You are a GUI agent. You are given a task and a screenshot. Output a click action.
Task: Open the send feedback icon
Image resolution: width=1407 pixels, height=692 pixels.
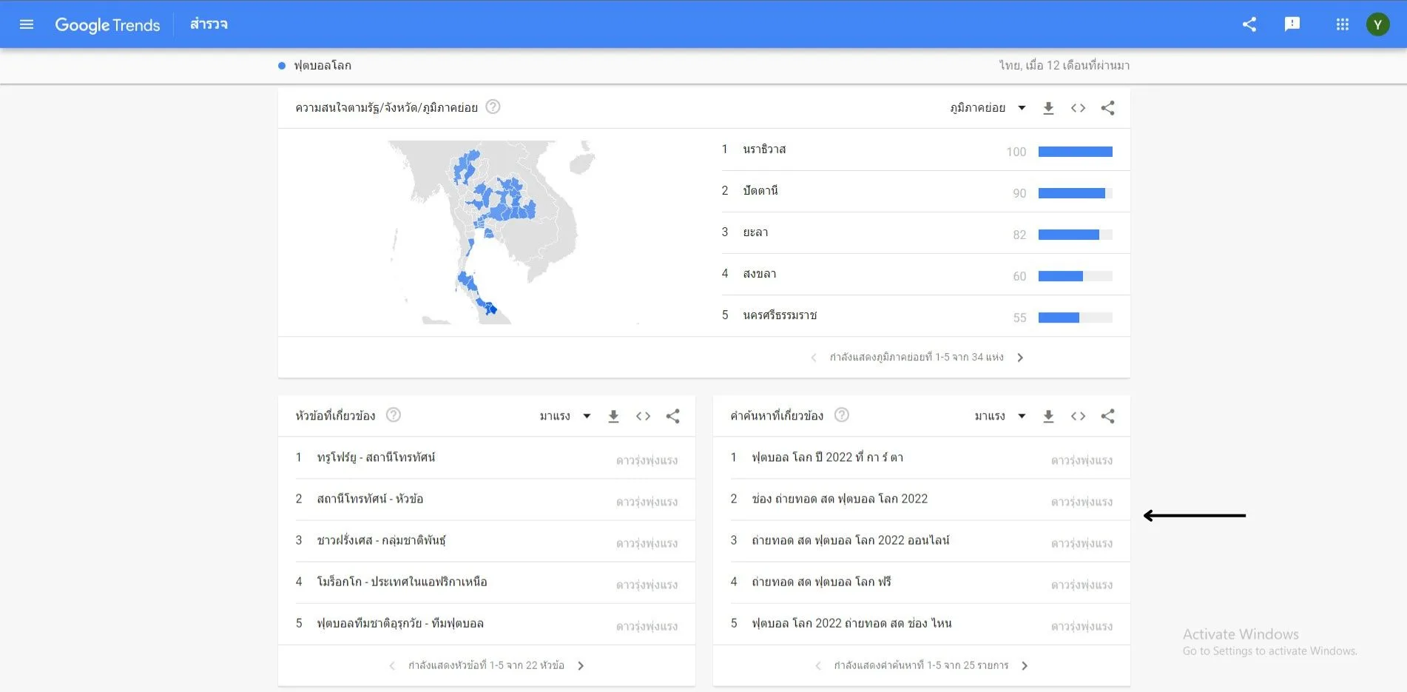coord(1292,24)
